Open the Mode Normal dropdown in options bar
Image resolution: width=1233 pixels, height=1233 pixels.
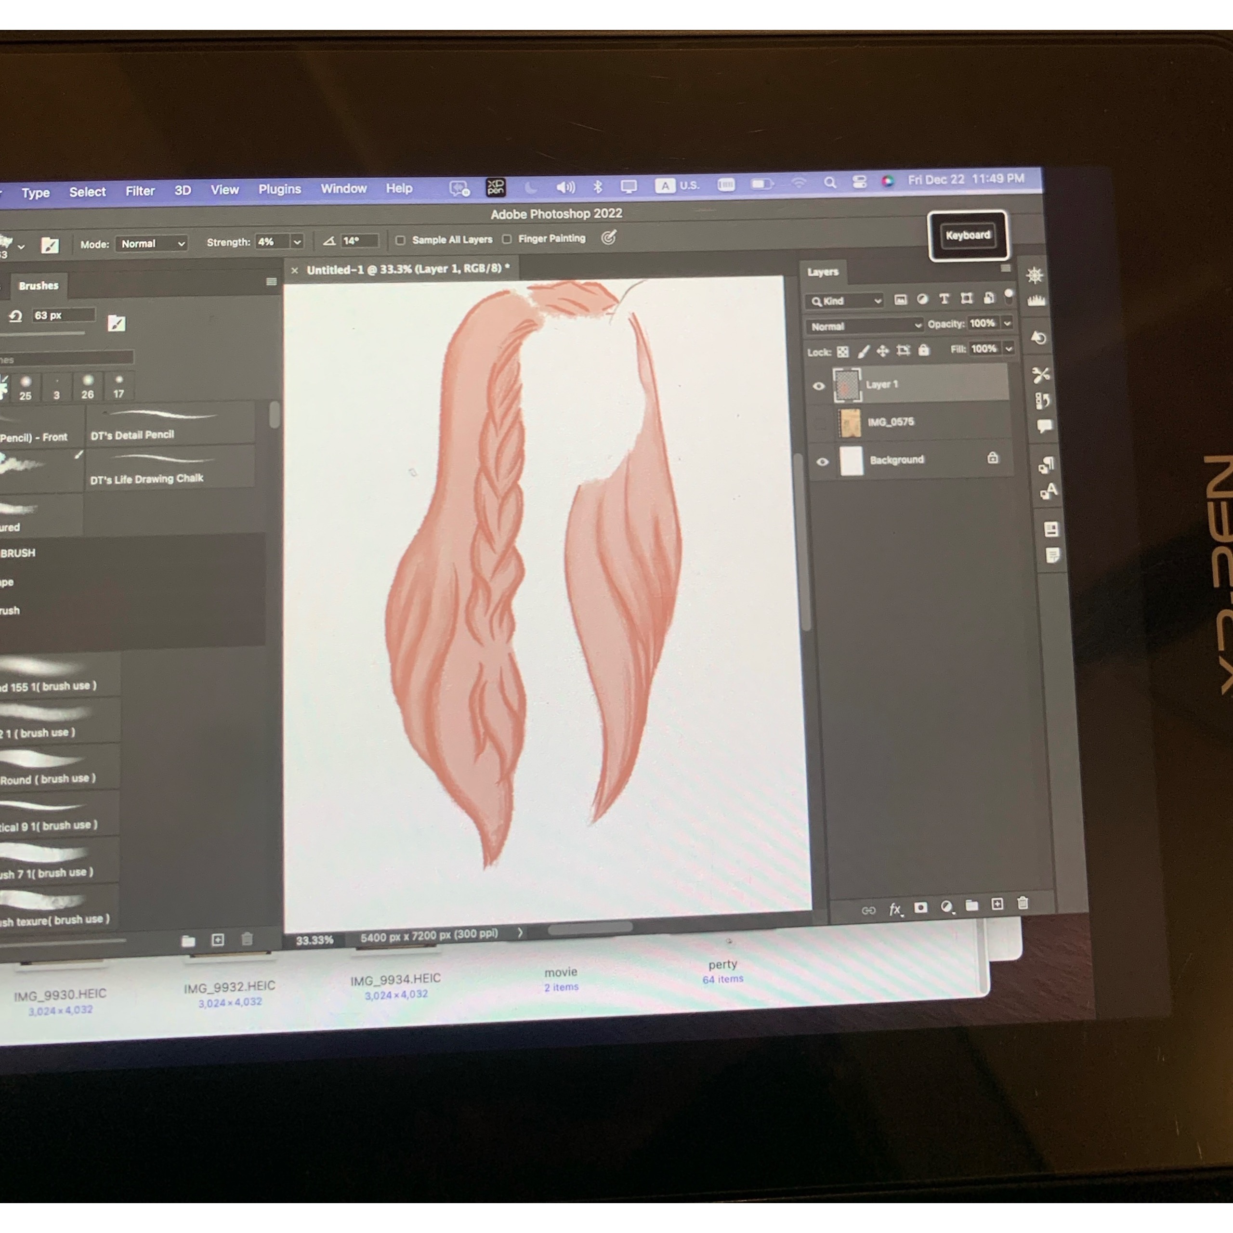pos(152,244)
